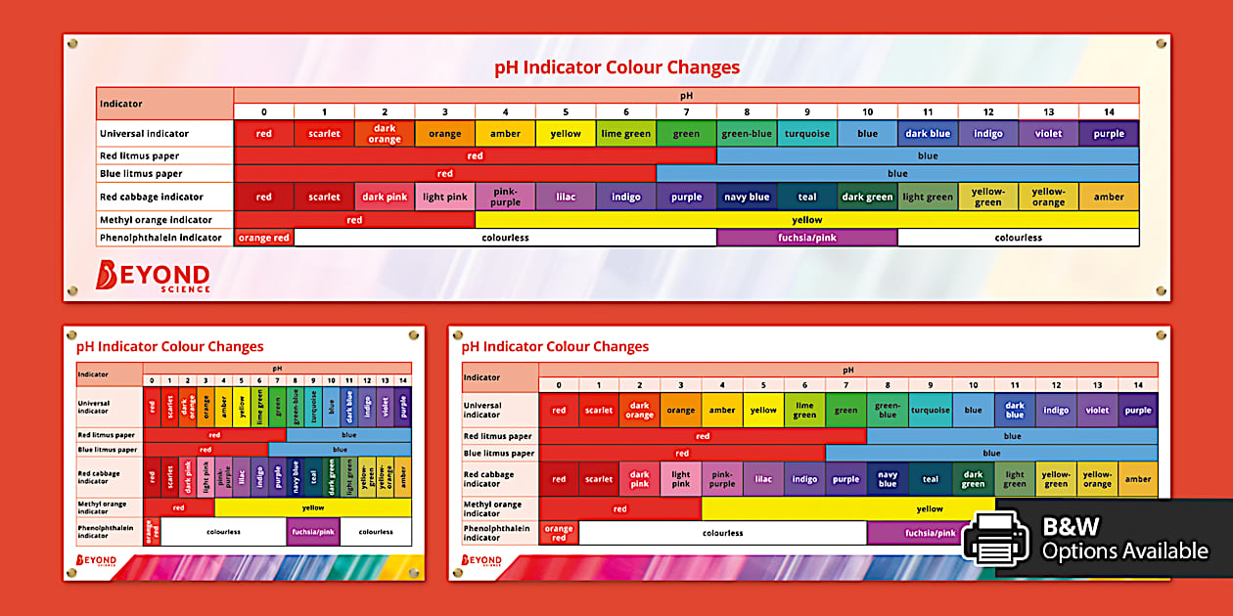Select the fuchsia/pink phenolphthalein cell
This screenshot has width=1233, height=616.
(x=806, y=237)
